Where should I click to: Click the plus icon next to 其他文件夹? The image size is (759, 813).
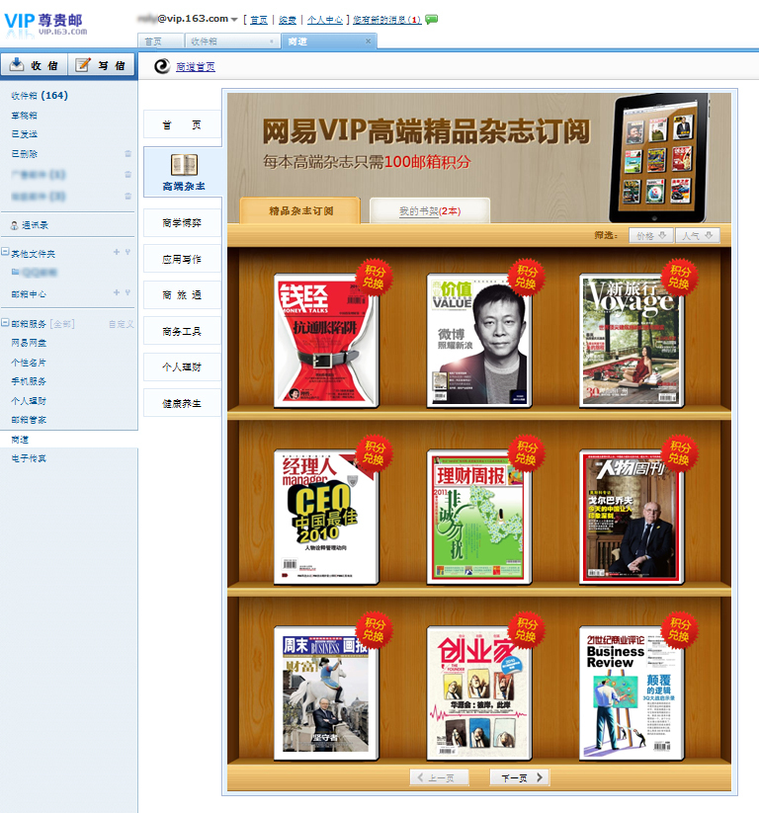tap(116, 254)
